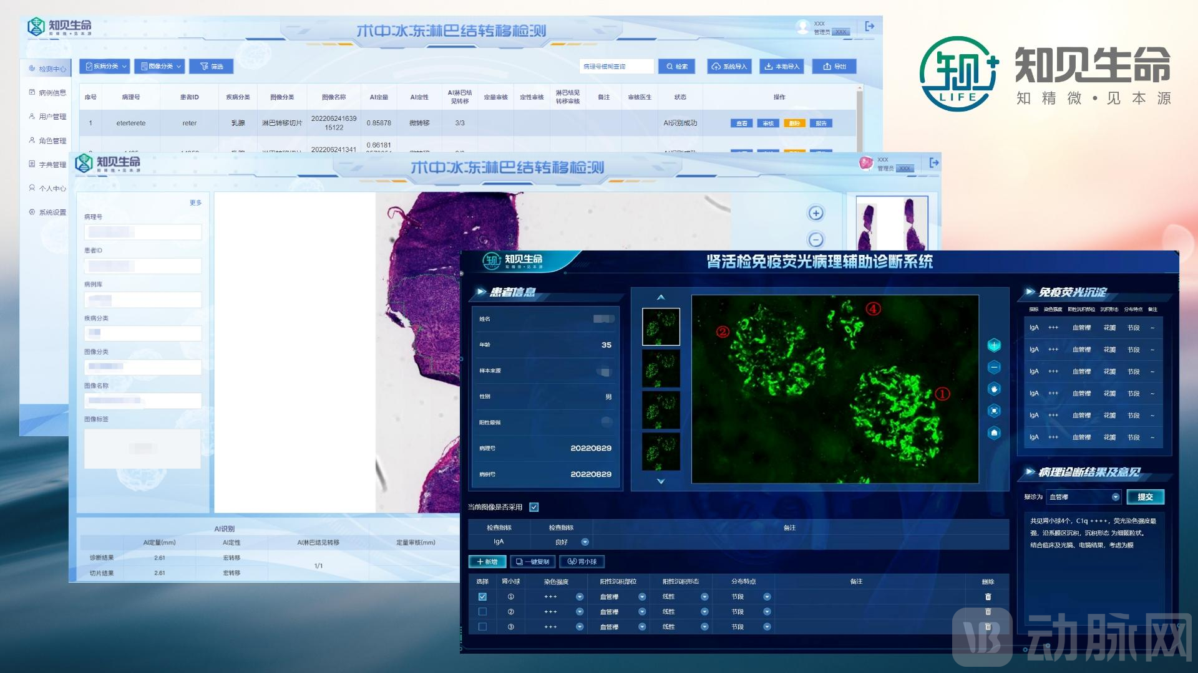
Task: Open the IgA 良好 quality dropdown
Action: [585, 542]
